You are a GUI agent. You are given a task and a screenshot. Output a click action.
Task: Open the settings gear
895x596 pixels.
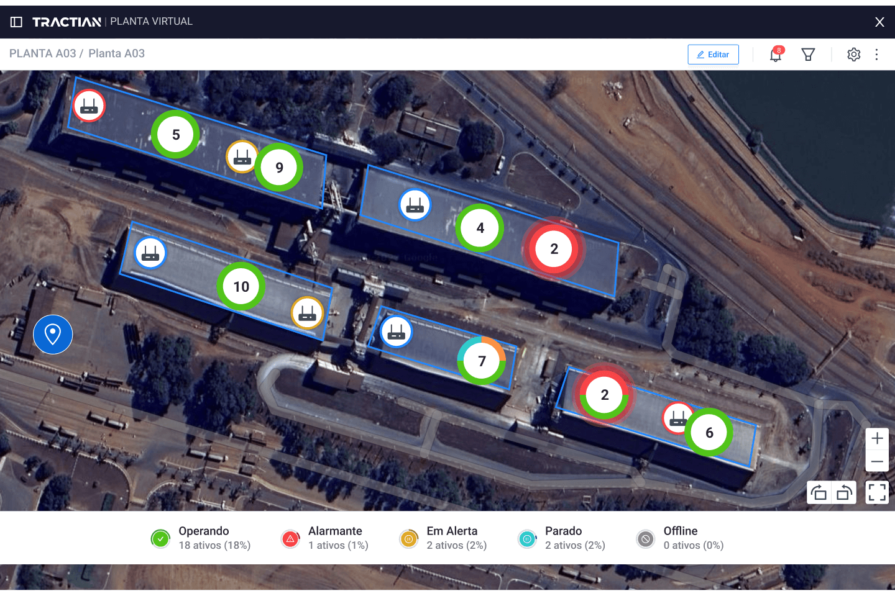tap(853, 55)
